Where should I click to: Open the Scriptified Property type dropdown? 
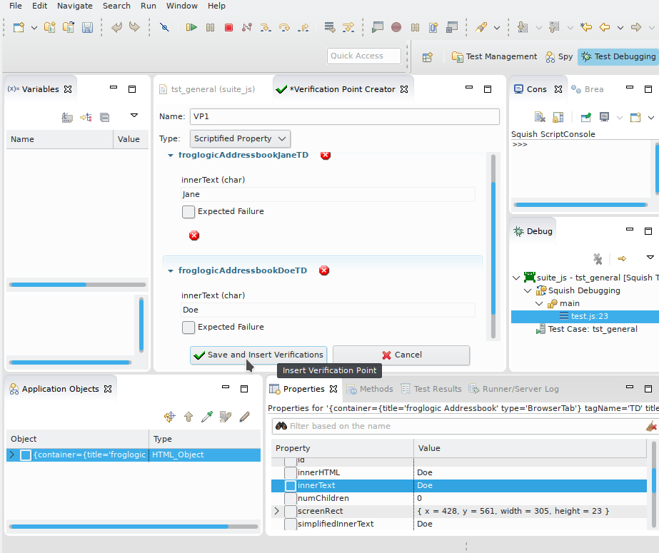(241, 138)
